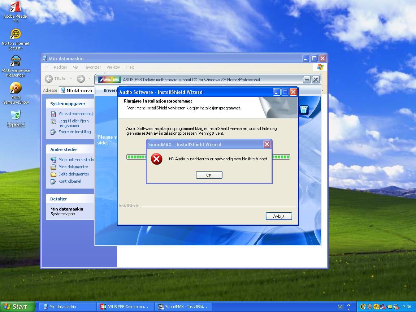
Task: Open Mine nettverkssteder link
Action: pos(76,160)
